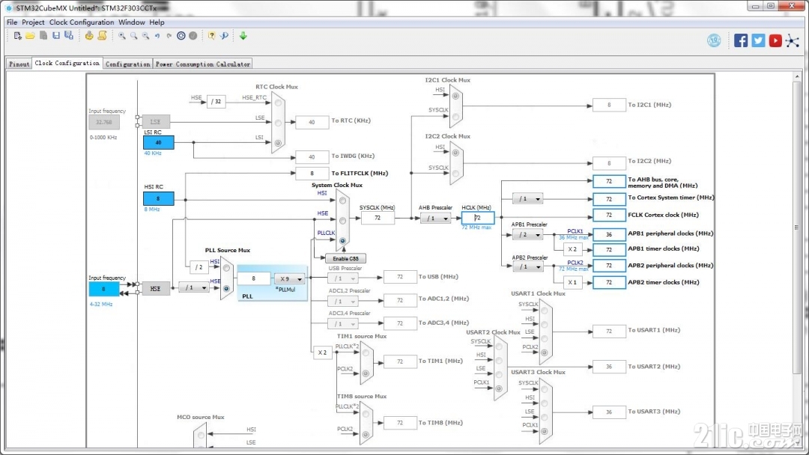The width and height of the screenshot is (809, 455).
Task: Click the grey Redo arrow icon
Action: [x=169, y=36]
